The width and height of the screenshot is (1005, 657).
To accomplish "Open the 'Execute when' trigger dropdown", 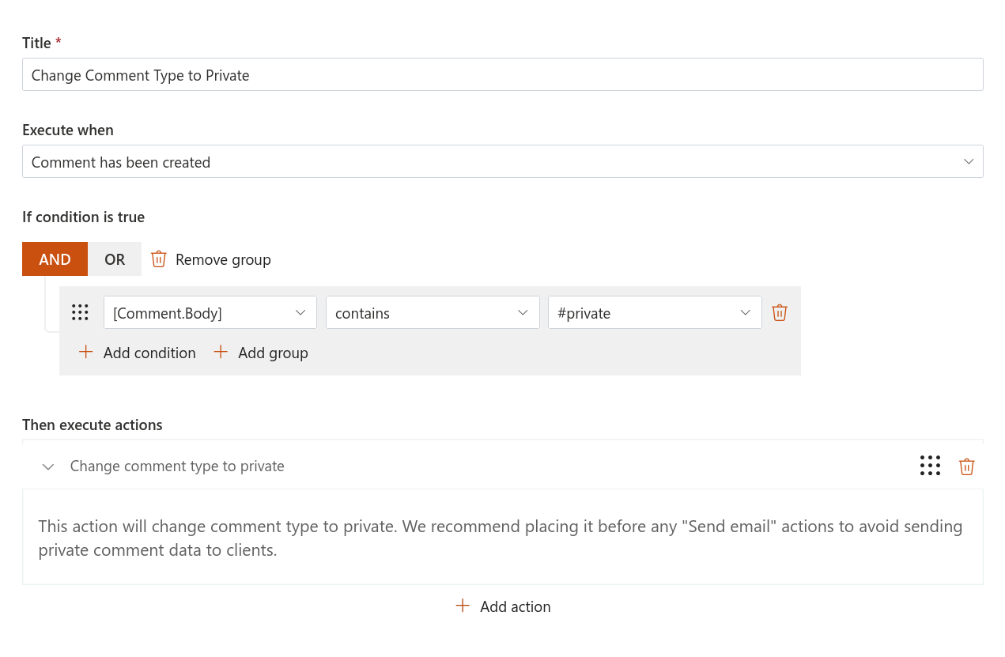I will point(969,161).
